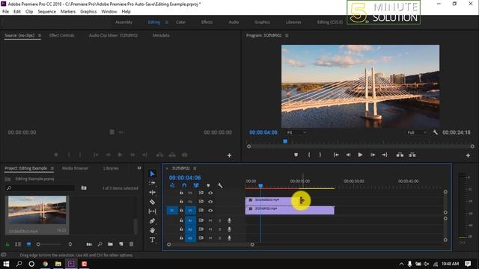Open Editing workspace menu icon
Viewport: 479px width, 269px height.
coord(166,22)
